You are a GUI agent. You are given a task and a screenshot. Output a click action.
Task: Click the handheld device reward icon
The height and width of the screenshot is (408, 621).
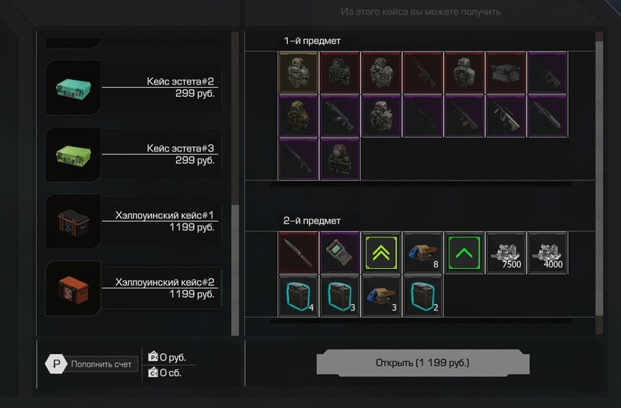coord(340,253)
